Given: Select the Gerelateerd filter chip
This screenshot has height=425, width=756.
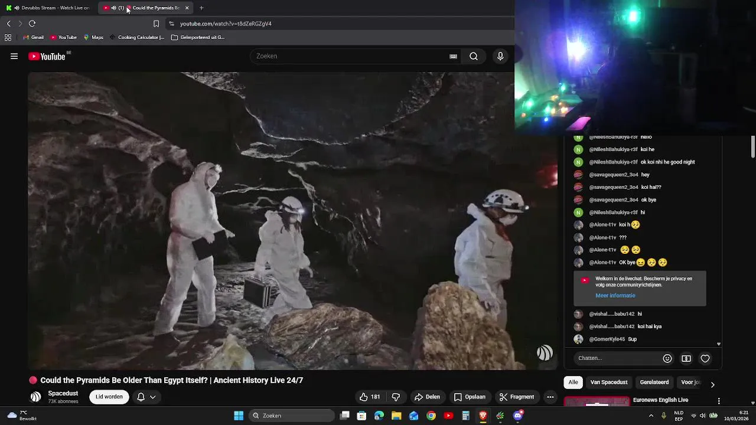Looking at the screenshot, I should pyautogui.click(x=654, y=382).
